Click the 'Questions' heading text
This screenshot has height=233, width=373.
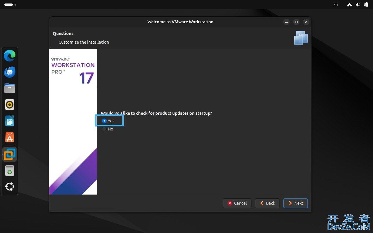63,33
